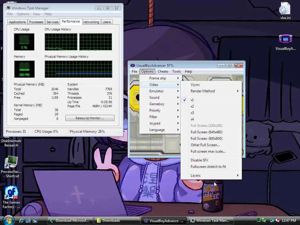Toggle Fullscreen stretch to fit

coord(212,167)
